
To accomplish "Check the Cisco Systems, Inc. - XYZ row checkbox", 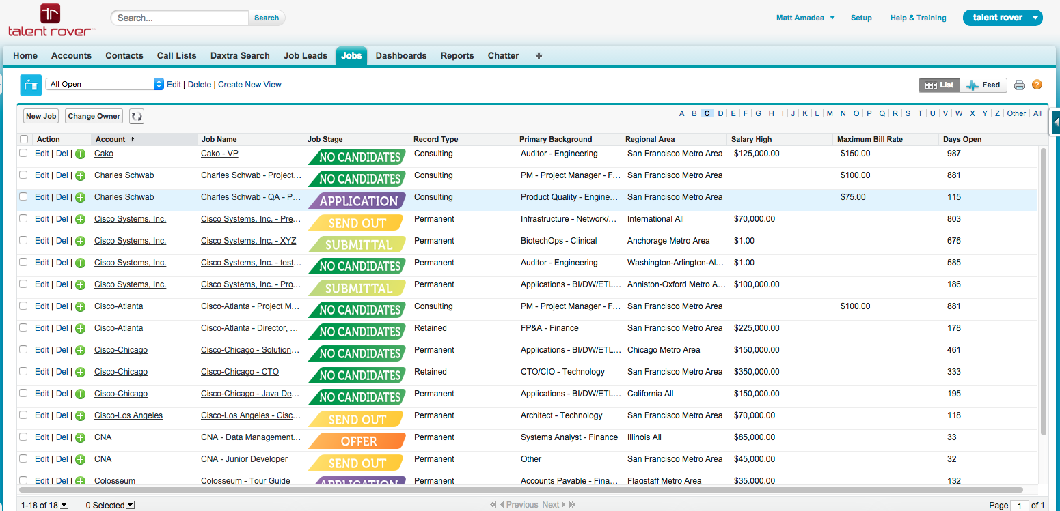I will click(x=23, y=241).
